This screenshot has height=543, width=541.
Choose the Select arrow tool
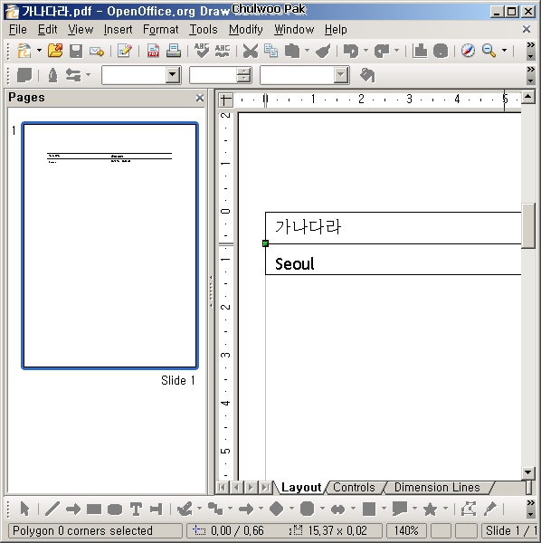pyautogui.click(x=24, y=509)
